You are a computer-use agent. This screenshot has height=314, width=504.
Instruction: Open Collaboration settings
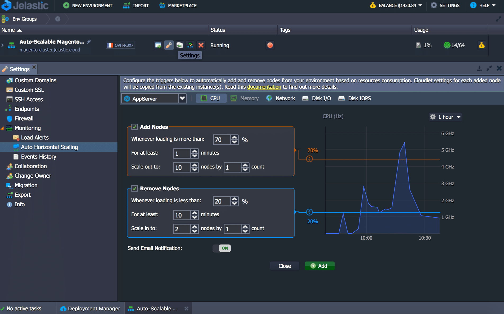pos(30,166)
